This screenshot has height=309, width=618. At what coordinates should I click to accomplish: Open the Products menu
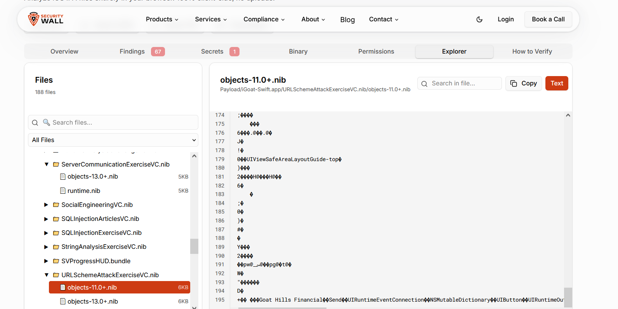(x=162, y=19)
